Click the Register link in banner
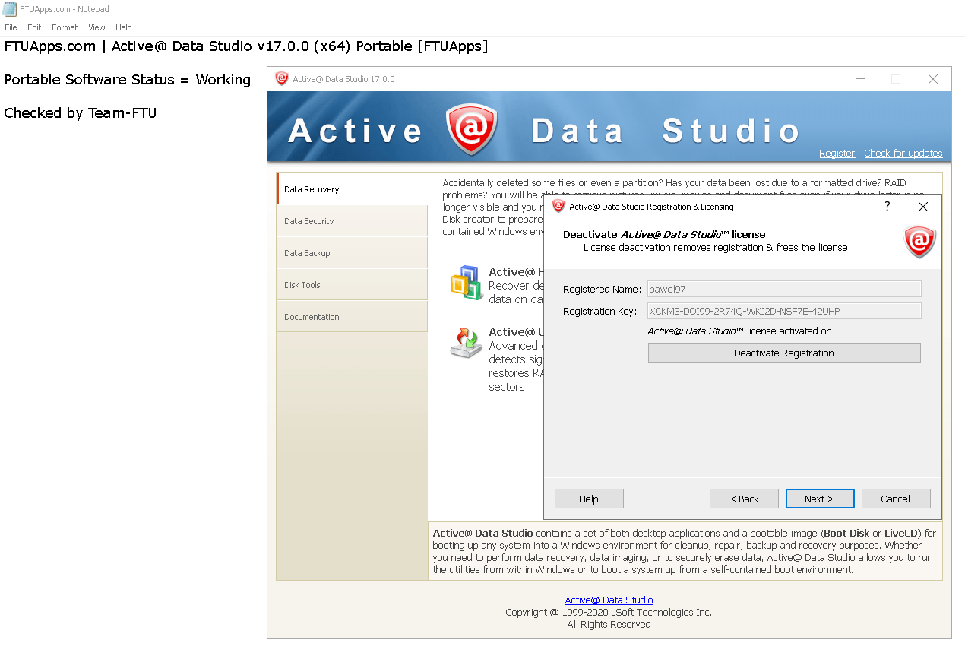 click(837, 153)
